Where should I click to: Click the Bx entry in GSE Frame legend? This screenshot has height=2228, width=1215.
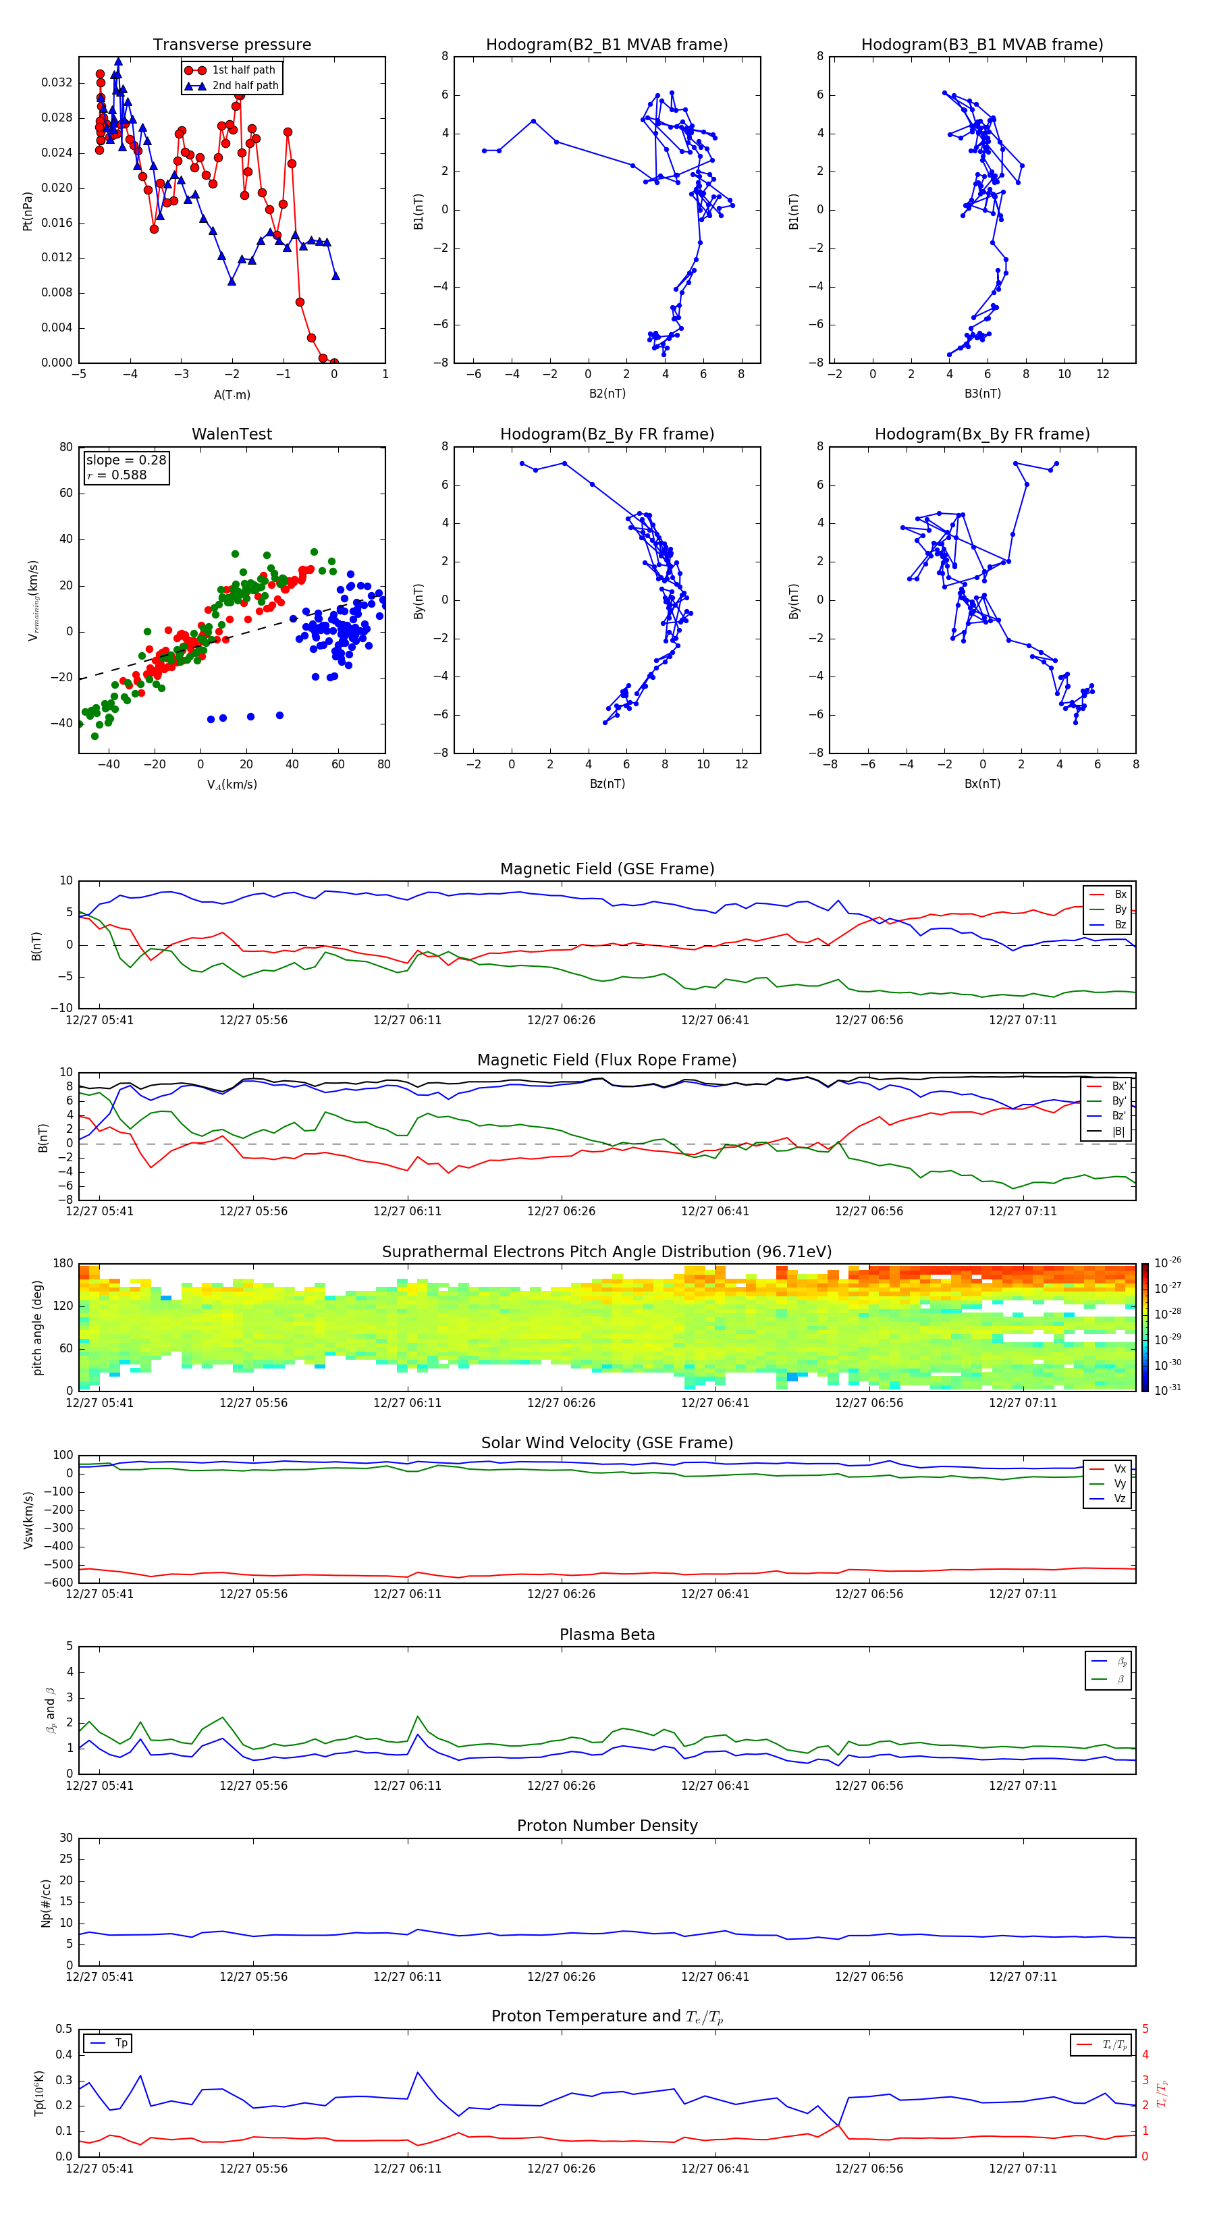point(1108,895)
